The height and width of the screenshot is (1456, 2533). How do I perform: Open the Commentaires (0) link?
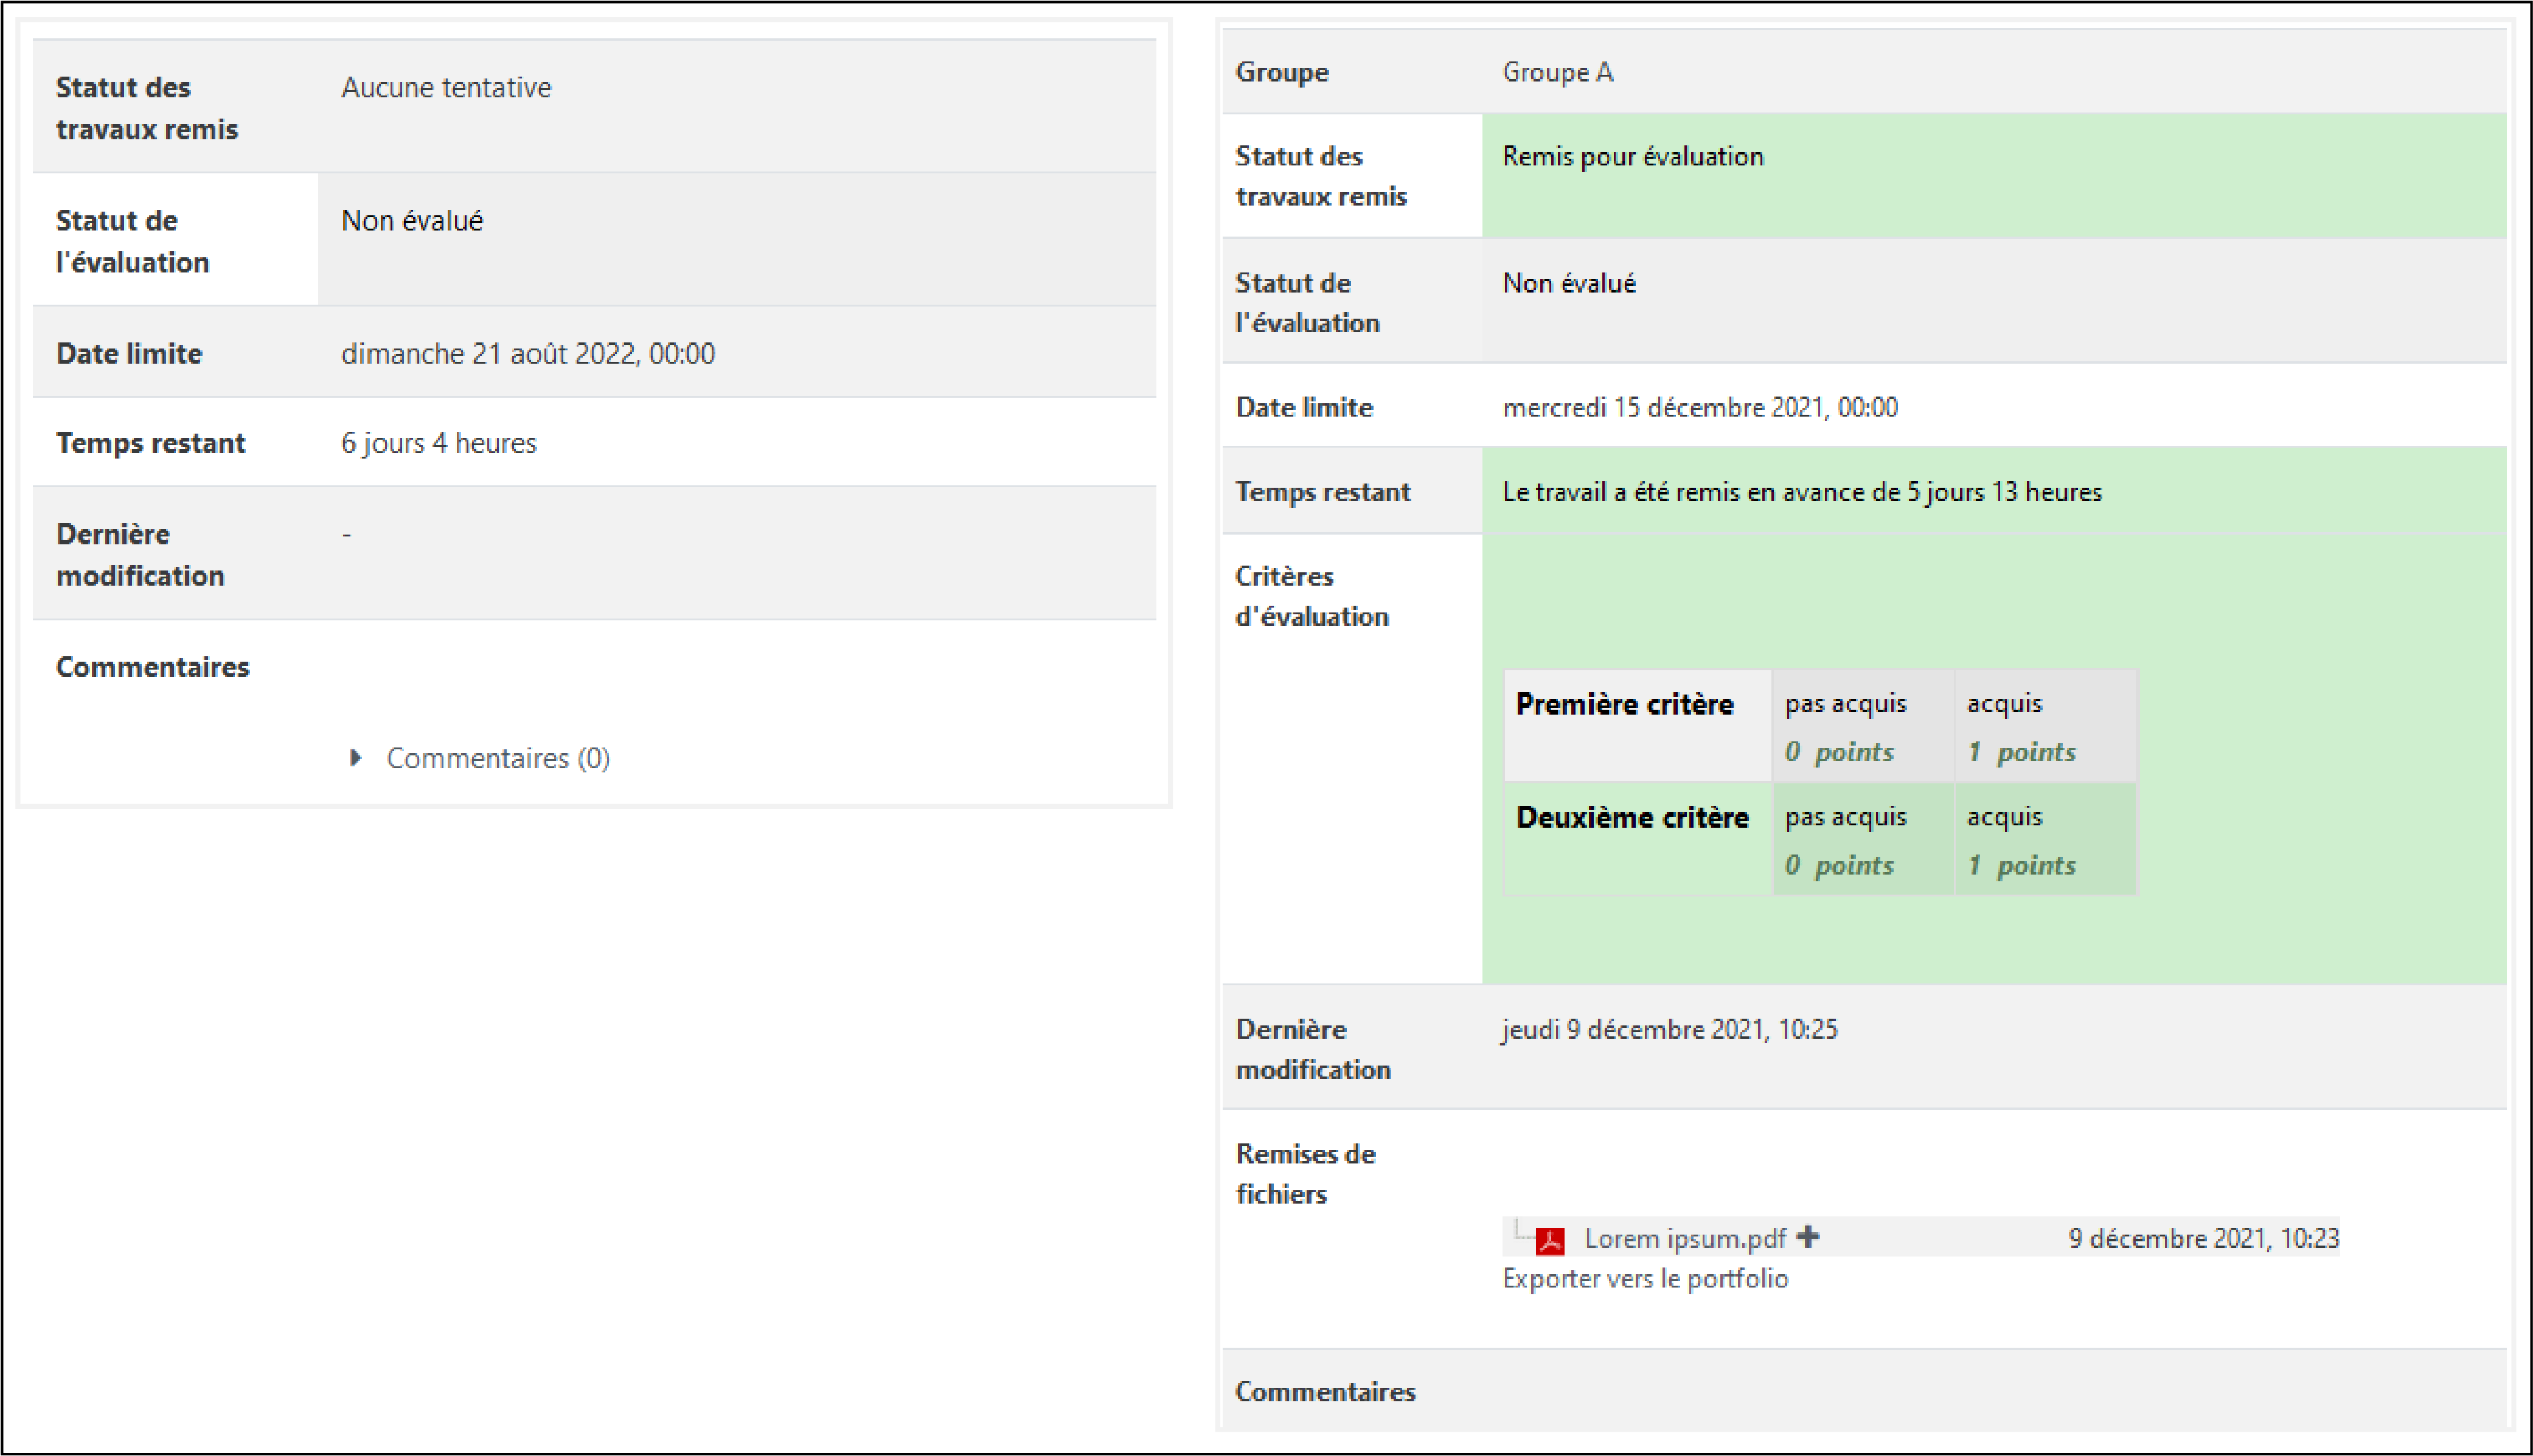(498, 758)
